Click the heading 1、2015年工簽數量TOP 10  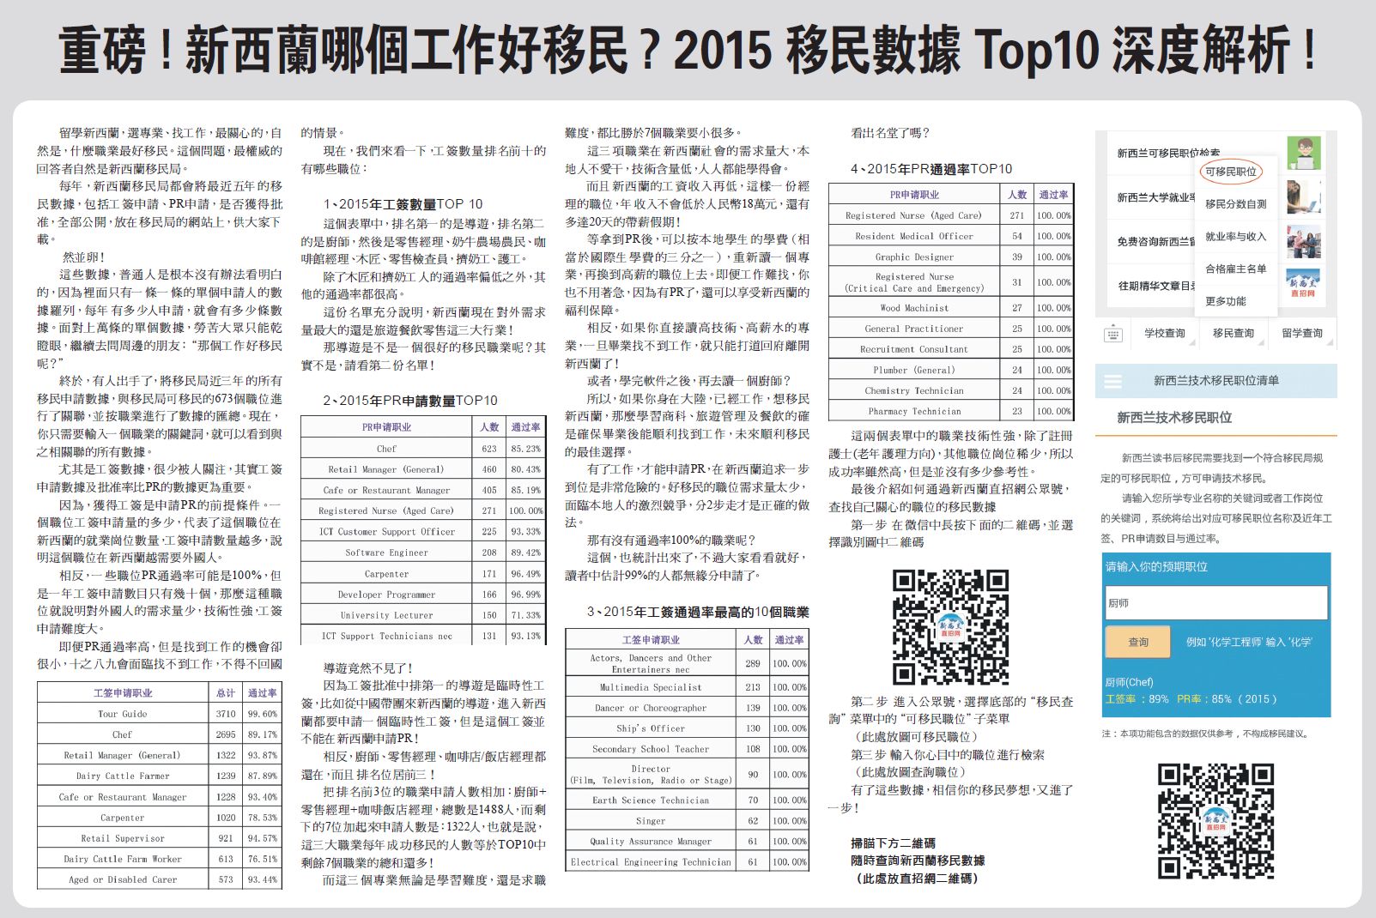tap(403, 204)
